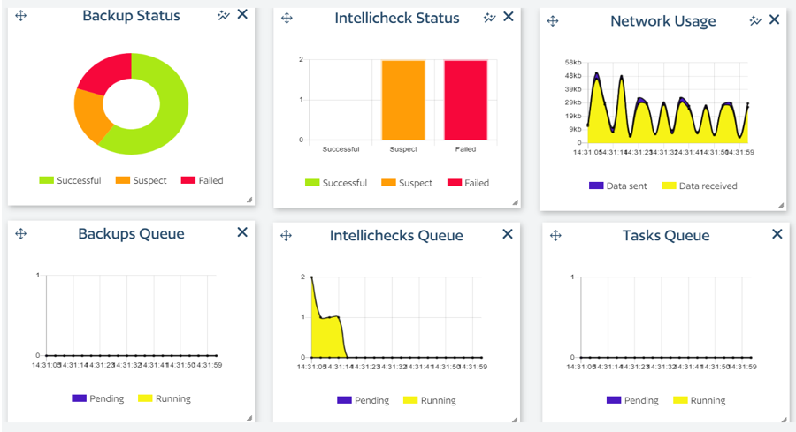Toggle Successful legend in Backup Status chart
The height and width of the screenshot is (432, 796).
[70, 180]
